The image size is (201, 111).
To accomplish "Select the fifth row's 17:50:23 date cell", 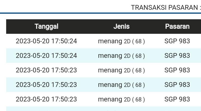I will (x=46, y=99).
